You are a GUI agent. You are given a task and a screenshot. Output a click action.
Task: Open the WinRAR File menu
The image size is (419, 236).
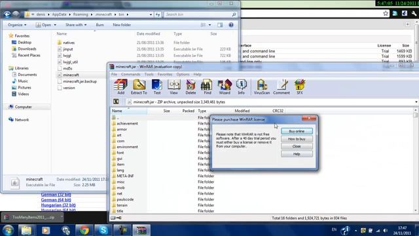(x=114, y=74)
